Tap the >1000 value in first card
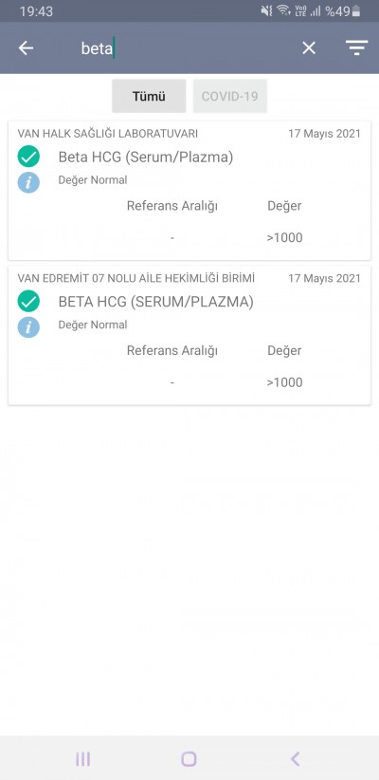The image size is (379, 780). click(x=284, y=238)
